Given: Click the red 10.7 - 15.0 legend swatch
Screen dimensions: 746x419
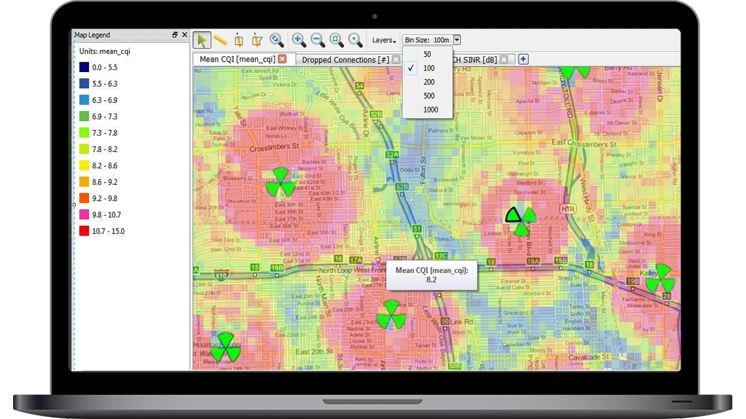Looking at the screenshot, I should (84, 231).
